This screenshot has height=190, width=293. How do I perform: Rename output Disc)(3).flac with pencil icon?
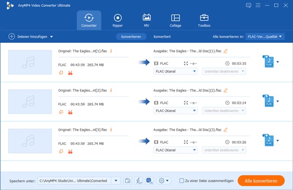click(226, 130)
